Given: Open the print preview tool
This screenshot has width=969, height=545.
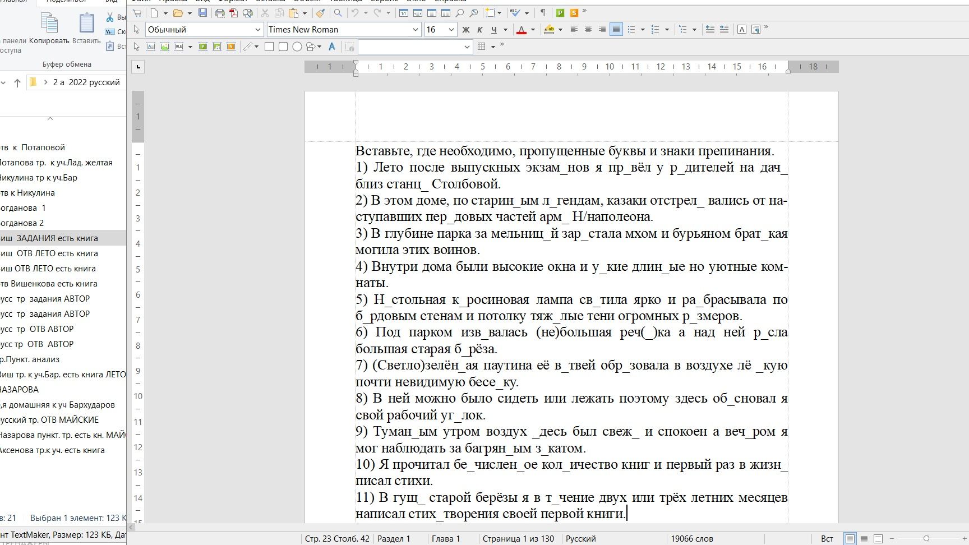Looking at the screenshot, I should 247,13.
